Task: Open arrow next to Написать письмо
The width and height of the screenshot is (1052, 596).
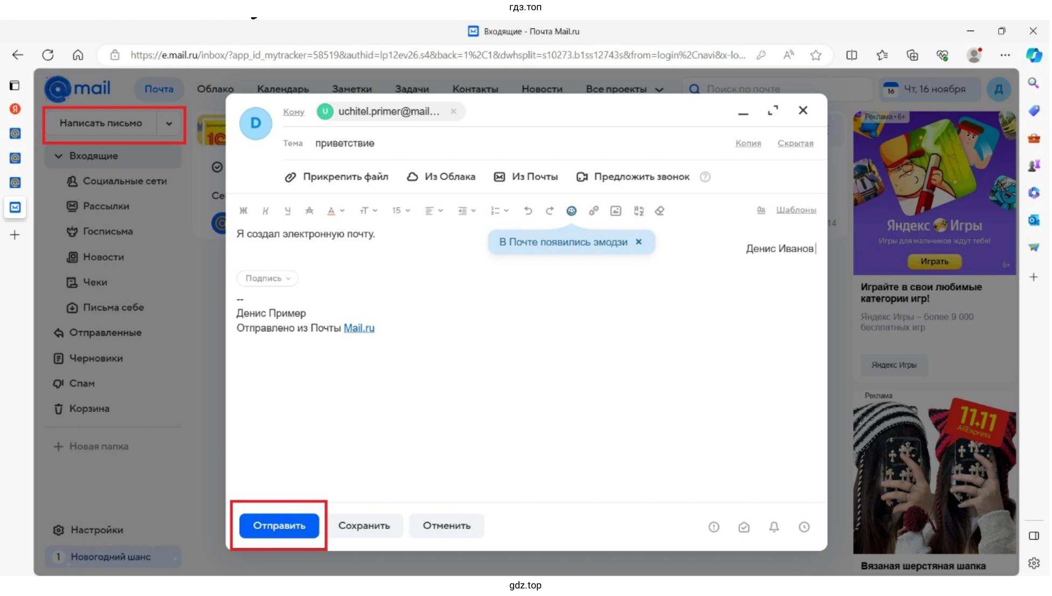Action: (x=169, y=123)
